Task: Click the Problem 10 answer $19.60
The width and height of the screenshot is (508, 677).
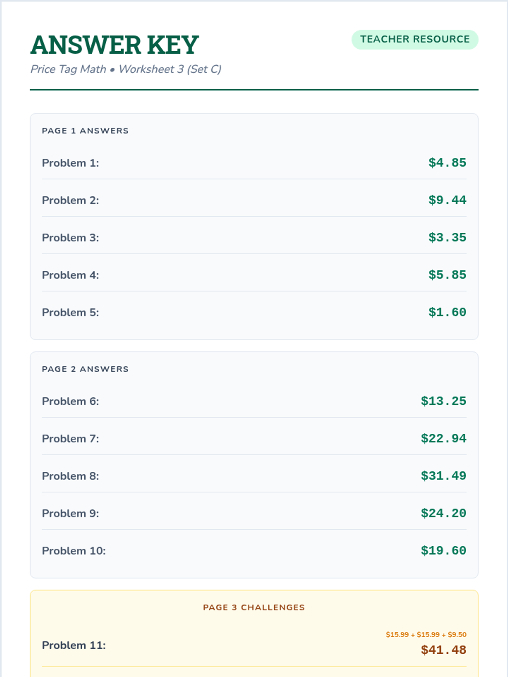Action: tap(443, 550)
